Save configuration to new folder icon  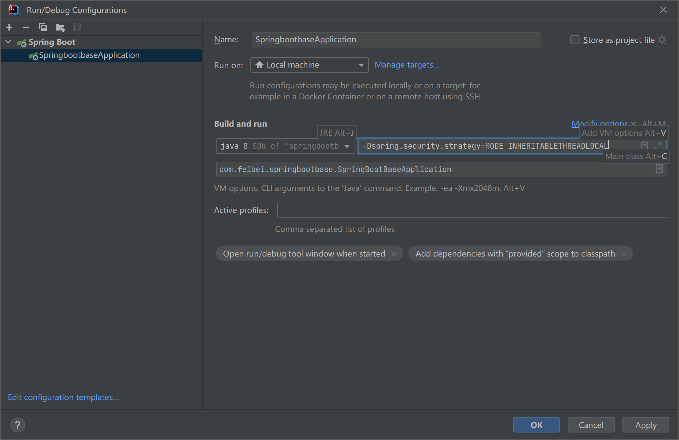tap(60, 27)
